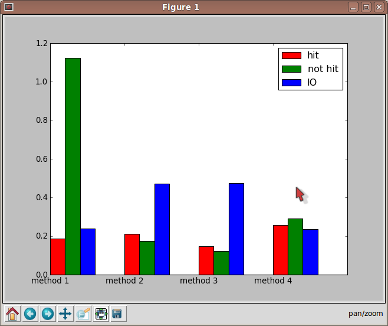Select the blue IO bar of method 2
Image resolution: width=388 pixels, height=326 pixels.
pos(162,229)
